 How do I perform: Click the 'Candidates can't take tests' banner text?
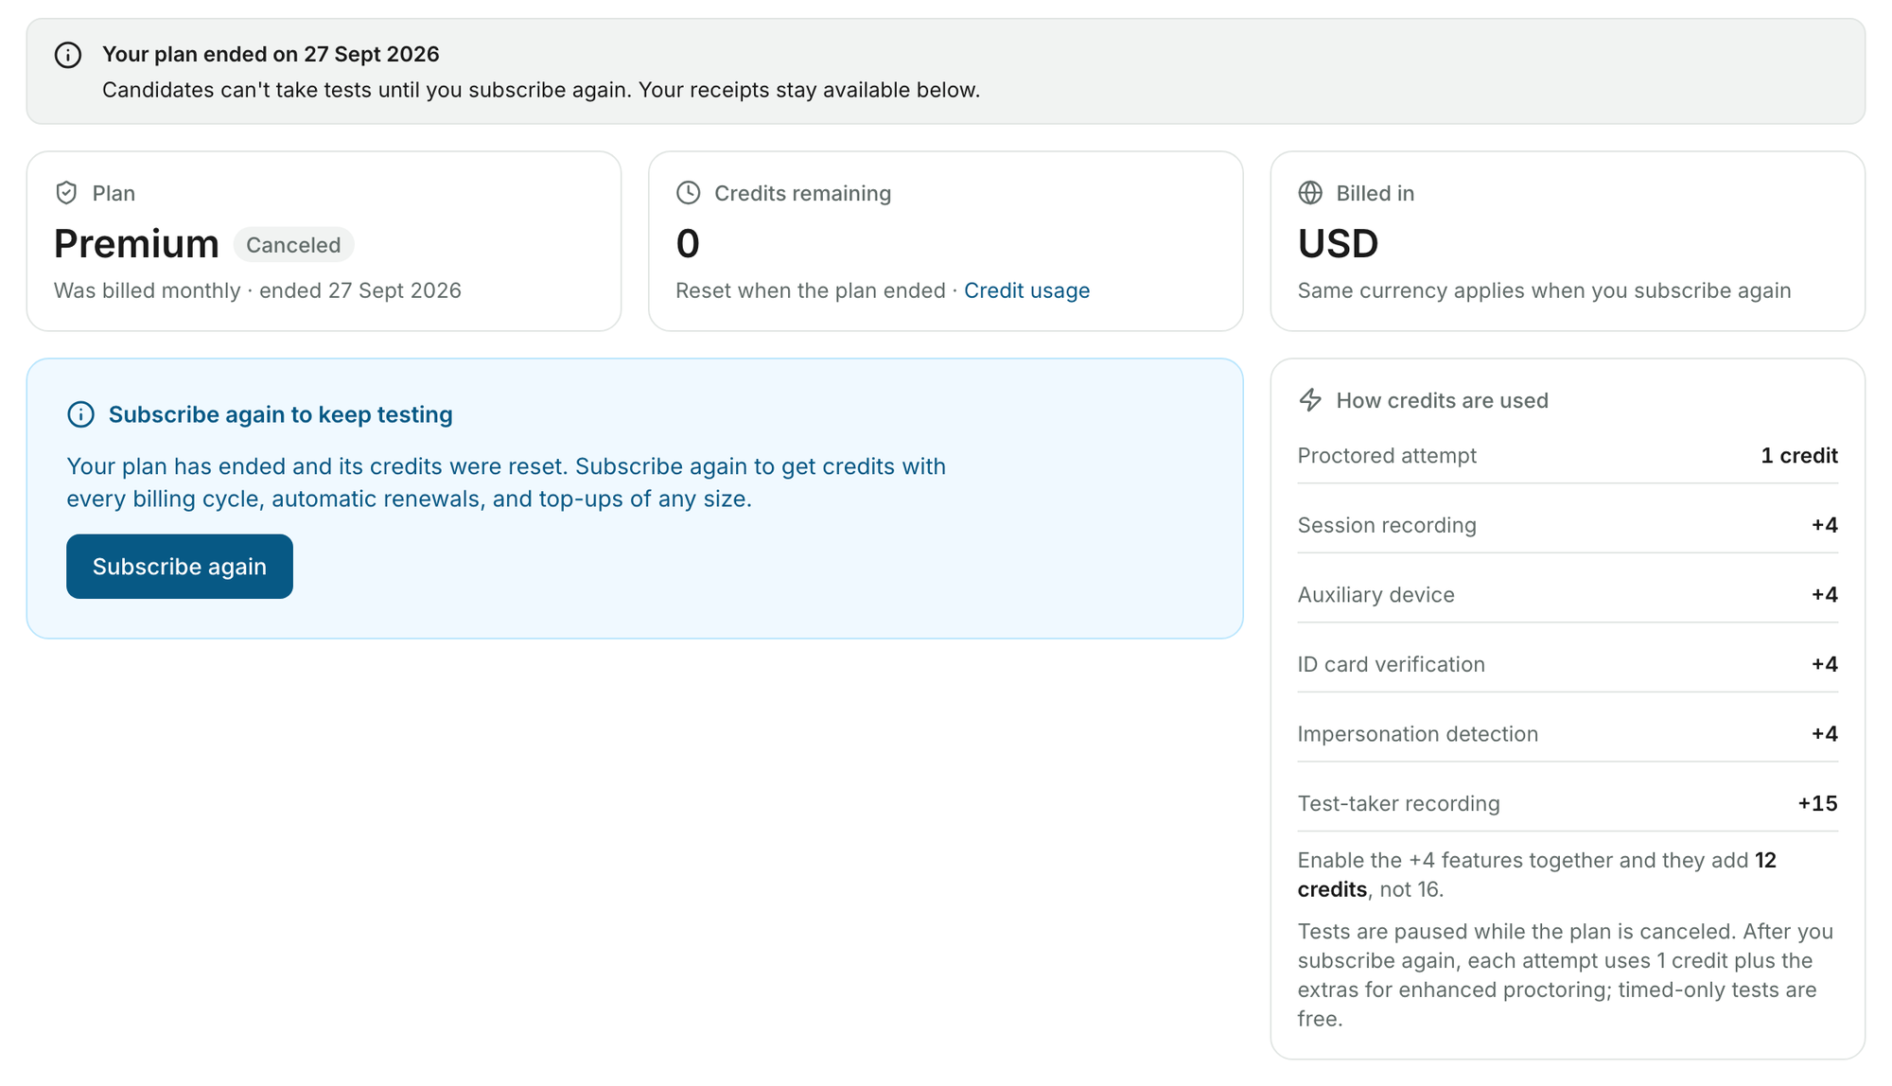coord(541,90)
